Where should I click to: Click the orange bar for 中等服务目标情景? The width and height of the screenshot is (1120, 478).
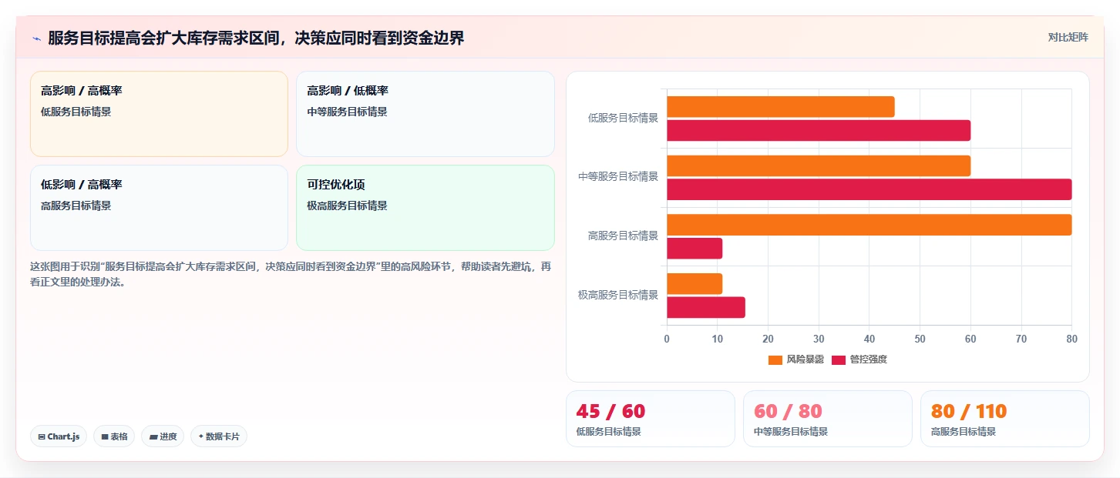(x=819, y=165)
